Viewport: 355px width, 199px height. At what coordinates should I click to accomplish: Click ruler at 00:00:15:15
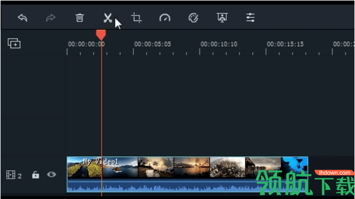[285, 44]
